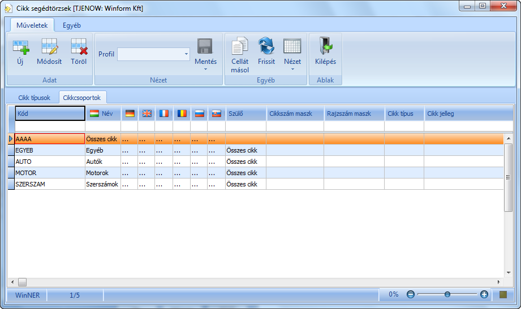The width and height of the screenshot is (521, 309).
Task: Click the Nézet grid view icon
Action: click(292, 46)
